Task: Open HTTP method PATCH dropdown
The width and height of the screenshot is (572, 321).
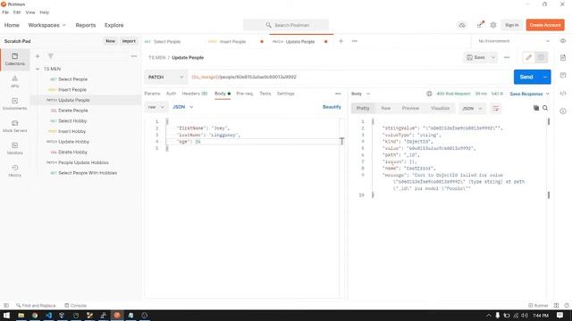Action: [165, 78]
